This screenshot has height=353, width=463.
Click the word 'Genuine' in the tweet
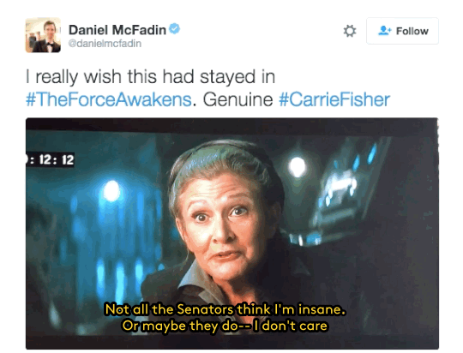click(238, 99)
